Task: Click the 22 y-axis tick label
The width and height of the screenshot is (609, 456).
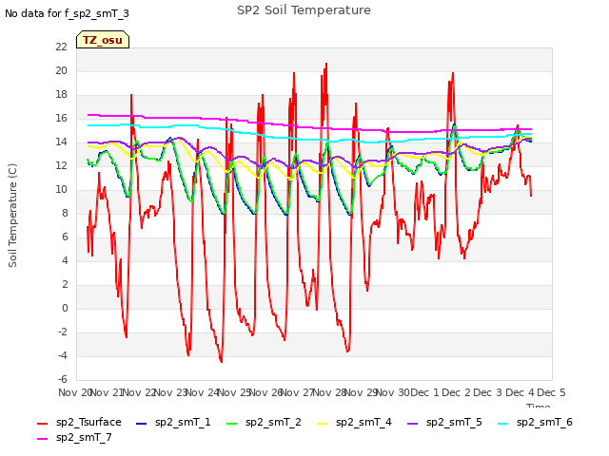Action: [x=61, y=47]
